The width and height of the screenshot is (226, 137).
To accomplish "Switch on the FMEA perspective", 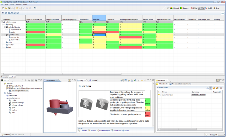I will 191,8.
